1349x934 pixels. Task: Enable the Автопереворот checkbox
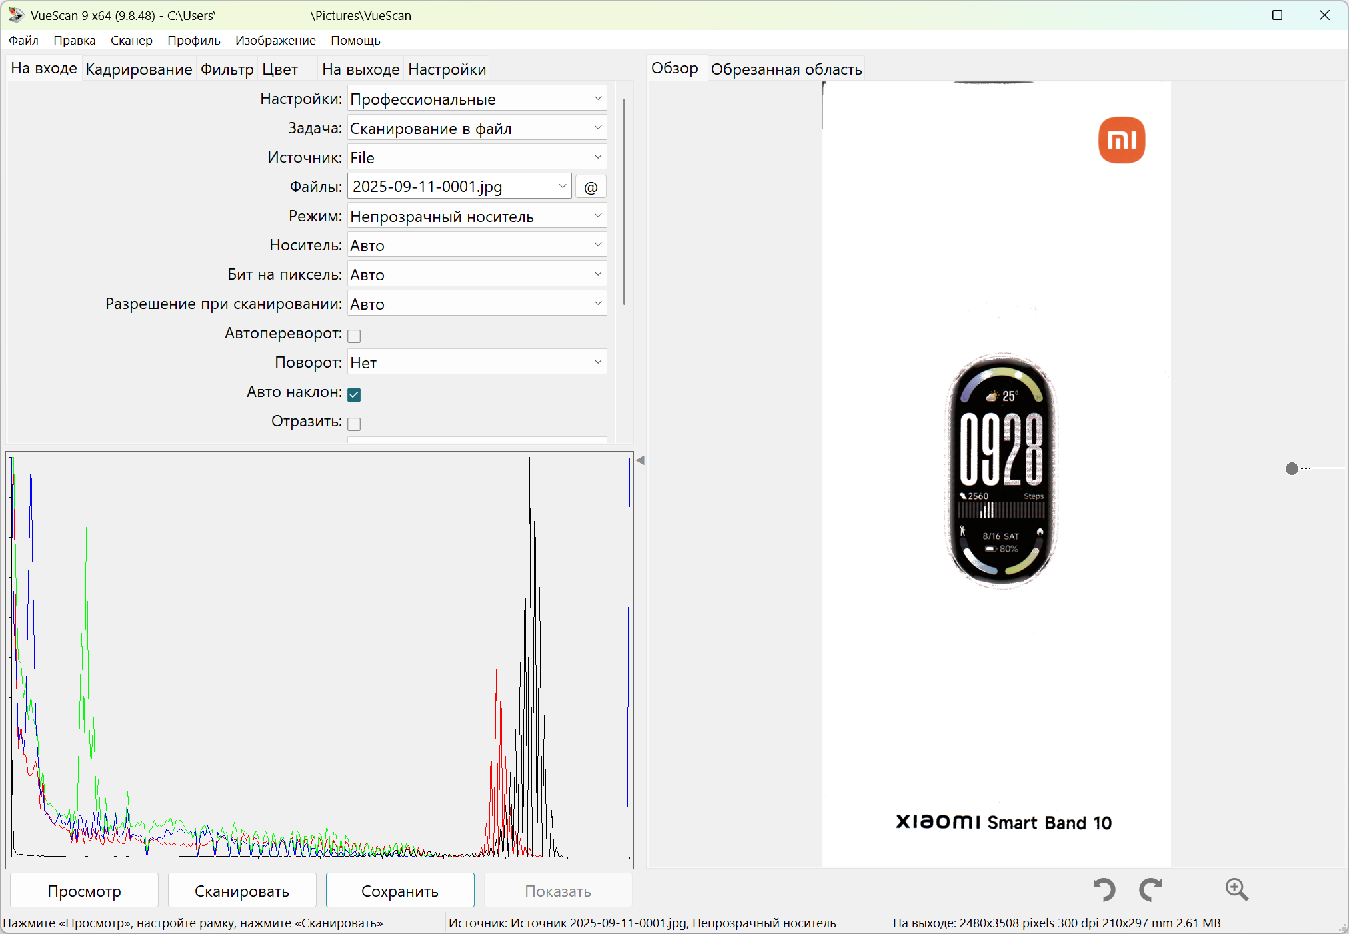point(354,336)
